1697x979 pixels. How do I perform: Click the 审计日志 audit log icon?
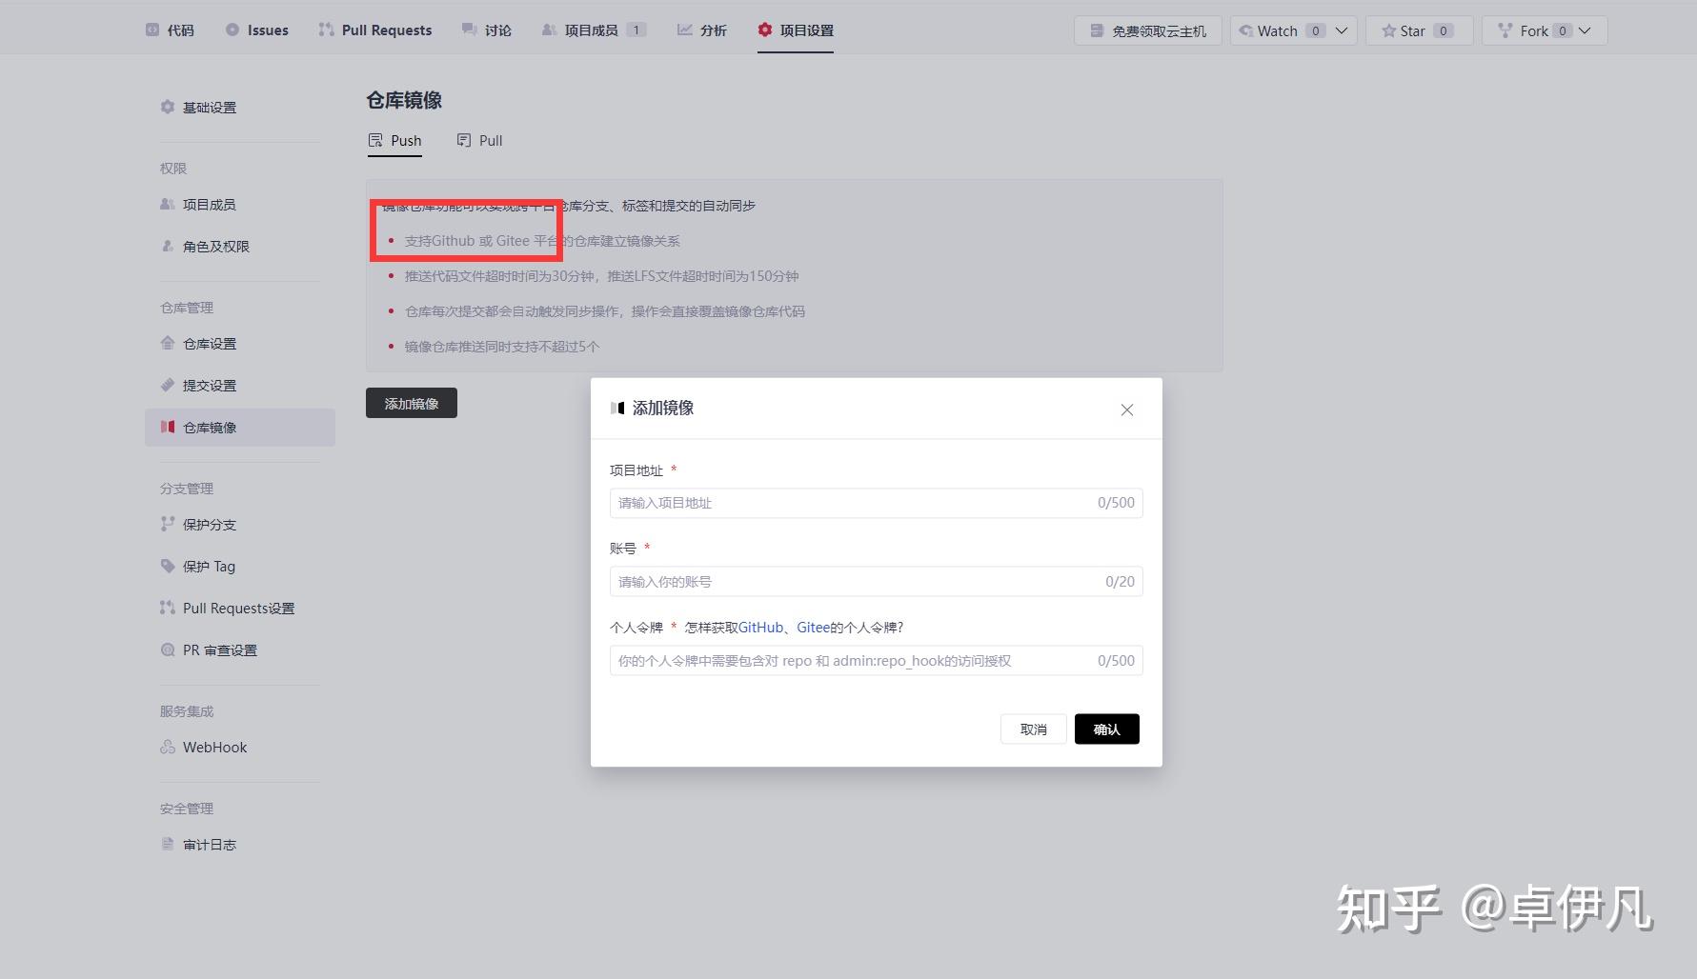pyautogui.click(x=167, y=844)
